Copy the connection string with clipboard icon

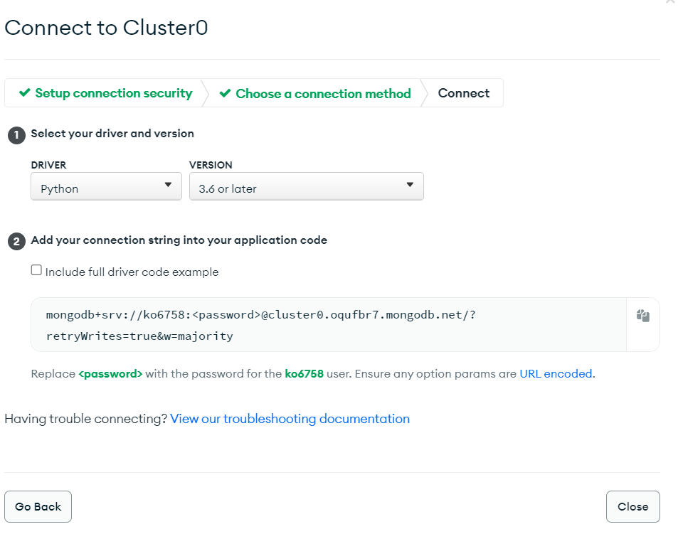pos(642,316)
